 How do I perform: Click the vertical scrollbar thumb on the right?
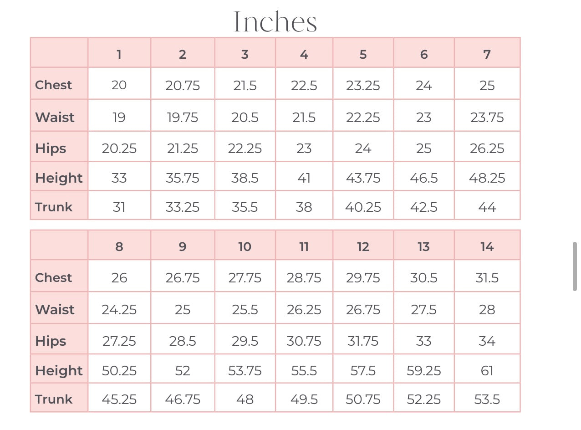(x=575, y=266)
